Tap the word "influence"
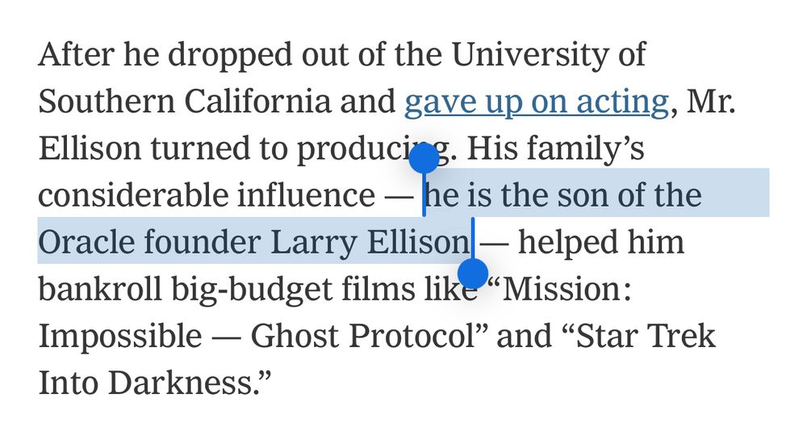The height and width of the screenshot is (427, 807). coord(306,195)
